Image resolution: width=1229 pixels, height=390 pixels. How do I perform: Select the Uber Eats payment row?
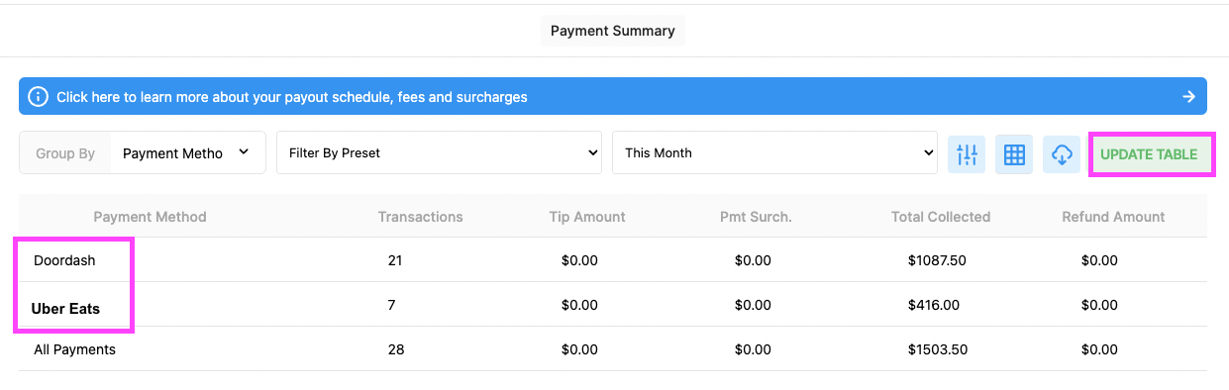pyautogui.click(x=613, y=305)
